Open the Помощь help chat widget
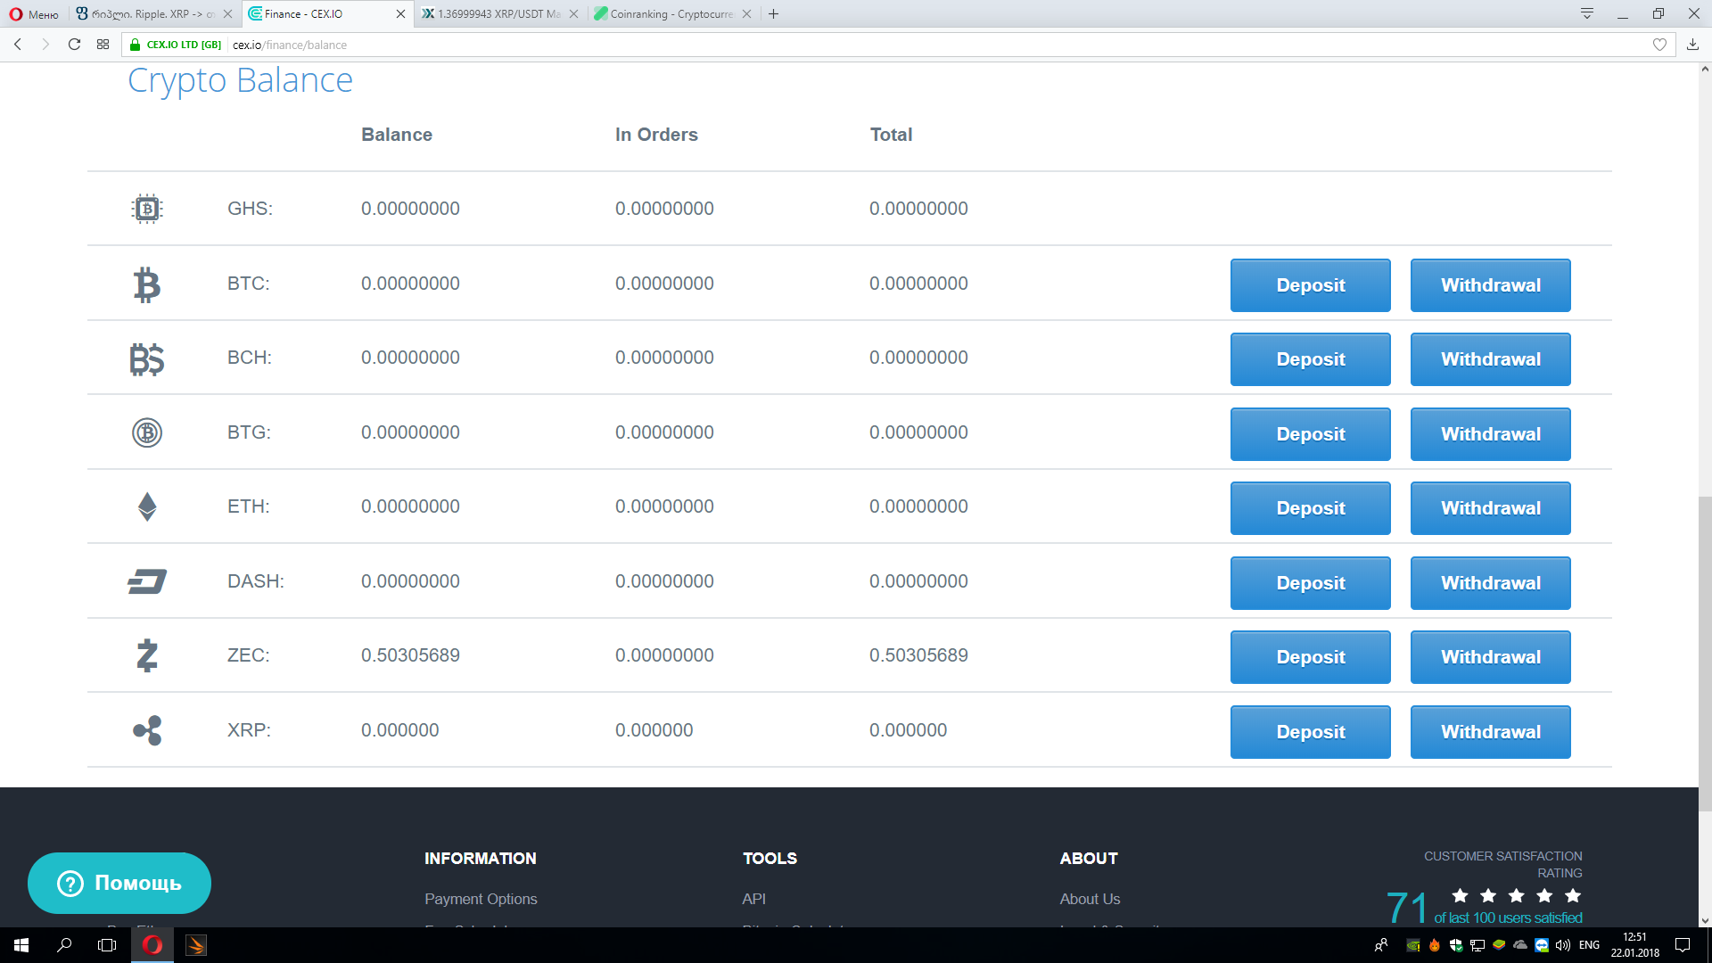Viewport: 1712px width, 963px height. [x=119, y=883]
